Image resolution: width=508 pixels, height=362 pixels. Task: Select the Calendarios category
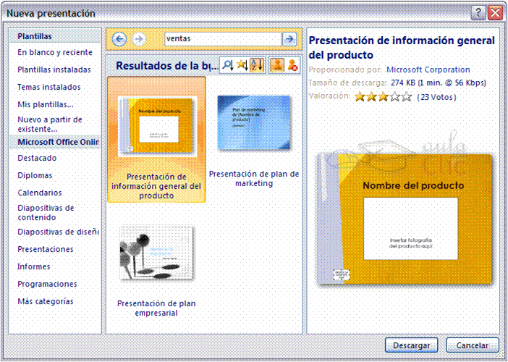click(x=40, y=193)
